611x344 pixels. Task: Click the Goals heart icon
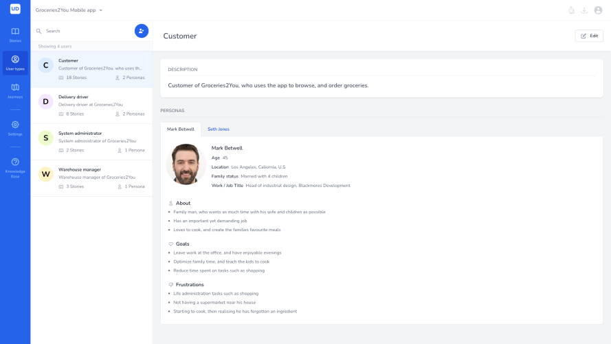pos(170,244)
